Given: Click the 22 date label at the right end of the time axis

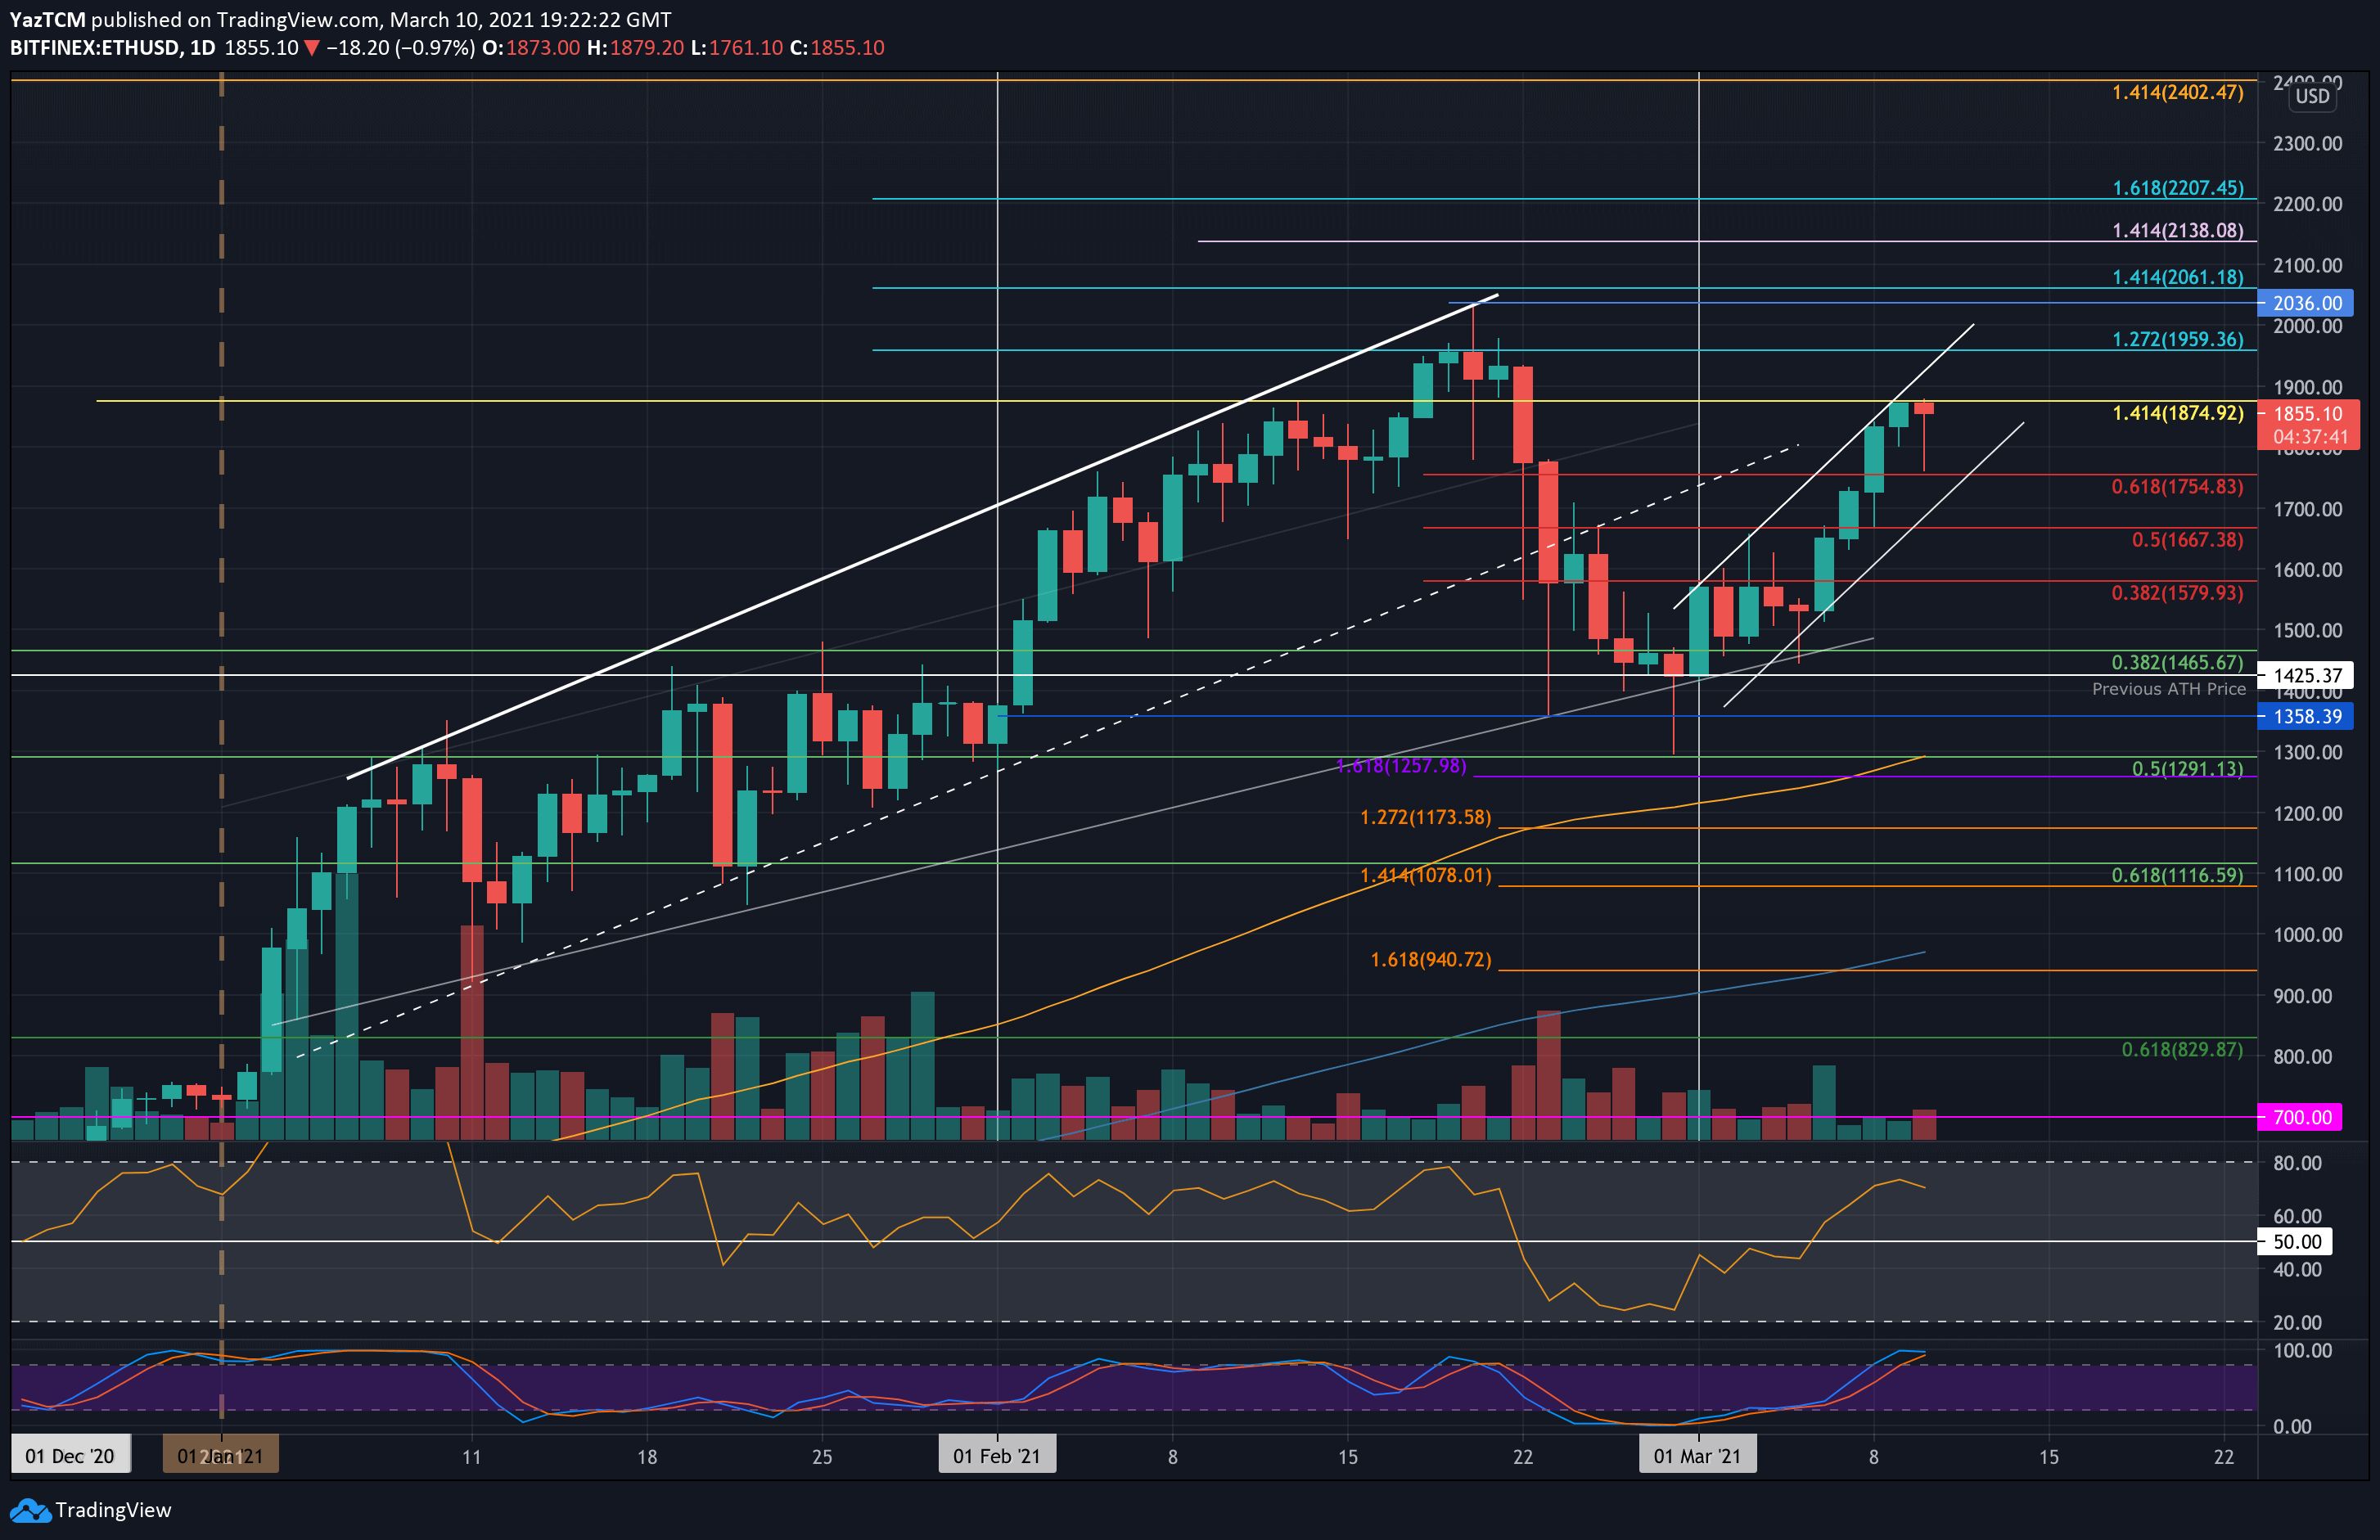Looking at the screenshot, I should [x=2224, y=1457].
